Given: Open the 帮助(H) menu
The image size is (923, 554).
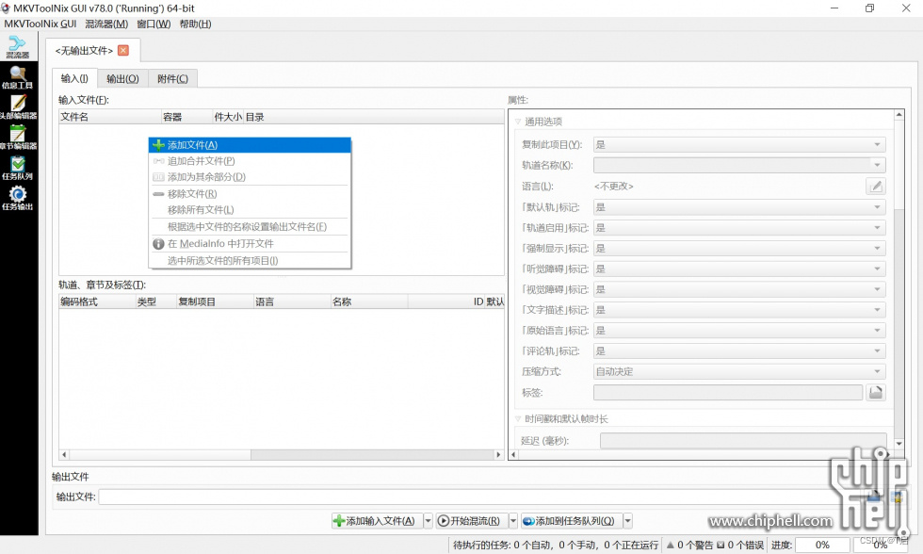Looking at the screenshot, I should pos(196,24).
